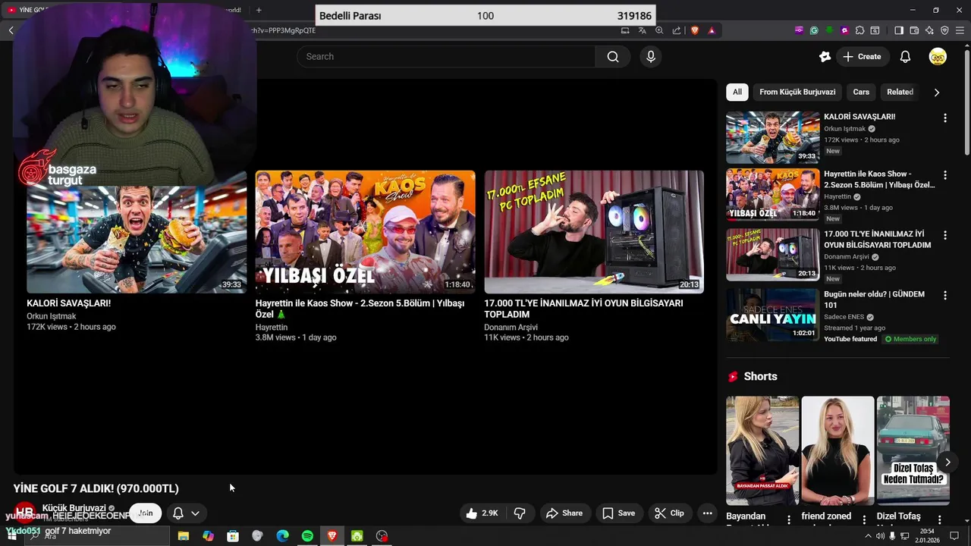This screenshot has height=546, width=971.
Task: Click the translate page icon in address bar
Action: pos(642,30)
